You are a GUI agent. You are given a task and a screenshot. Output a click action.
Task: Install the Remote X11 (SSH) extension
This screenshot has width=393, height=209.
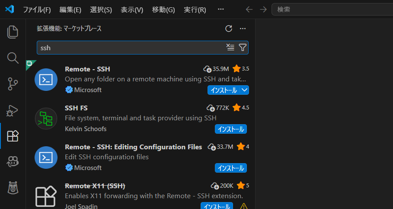(217, 206)
